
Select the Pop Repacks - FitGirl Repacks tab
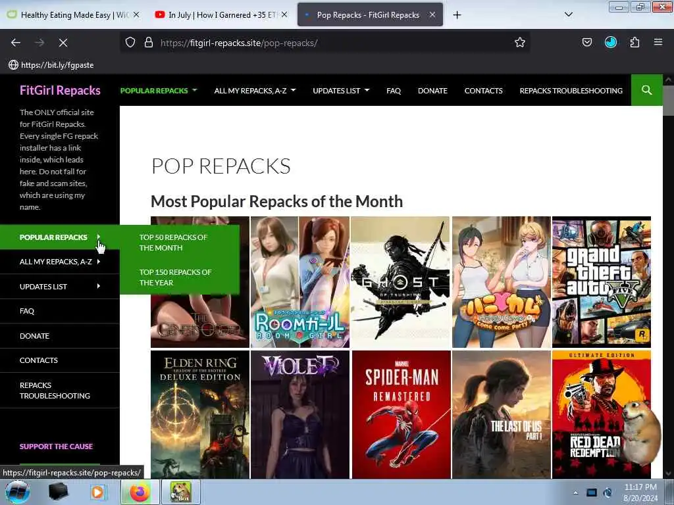tap(370, 15)
